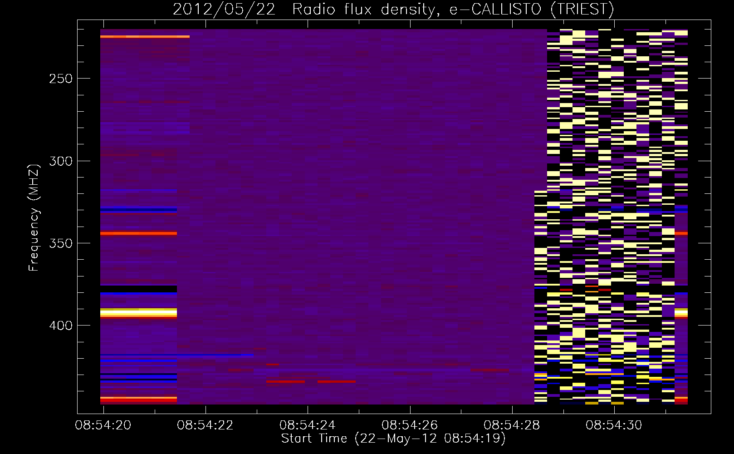The image size is (734, 454).
Task: Click the 08:54:26 time tick label
Action: pyautogui.click(x=410, y=425)
